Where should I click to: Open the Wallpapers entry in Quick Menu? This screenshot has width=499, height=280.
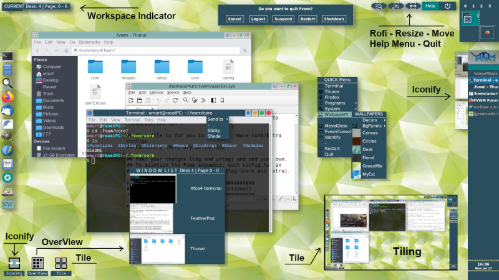[x=336, y=114]
